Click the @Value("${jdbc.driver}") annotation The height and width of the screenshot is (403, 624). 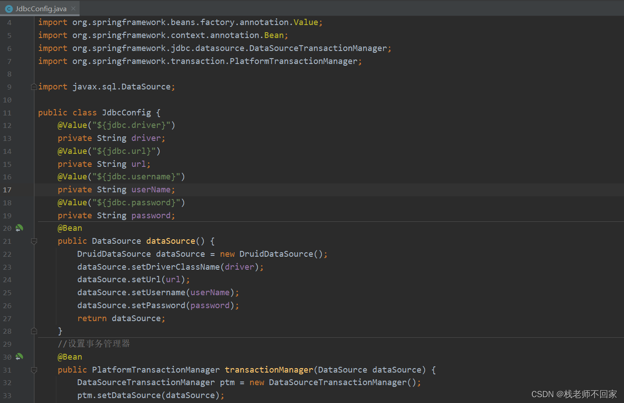click(x=116, y=125)
